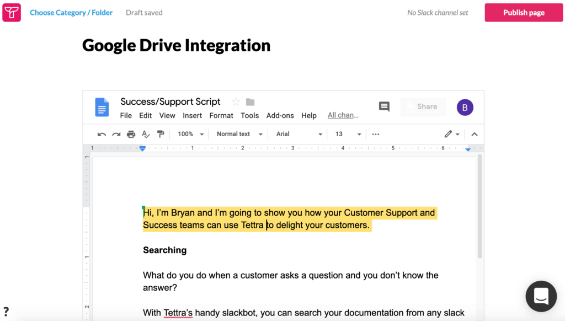Click the three-dot More toolbar options
Screen dimensions: 565x321
[x=375, y=135]
